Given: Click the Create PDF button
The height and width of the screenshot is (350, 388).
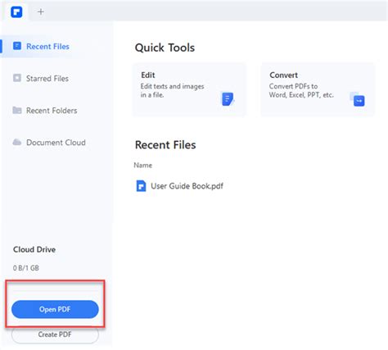Looking at the screenshot, I should pyautogui.click(x=55, y=334).
